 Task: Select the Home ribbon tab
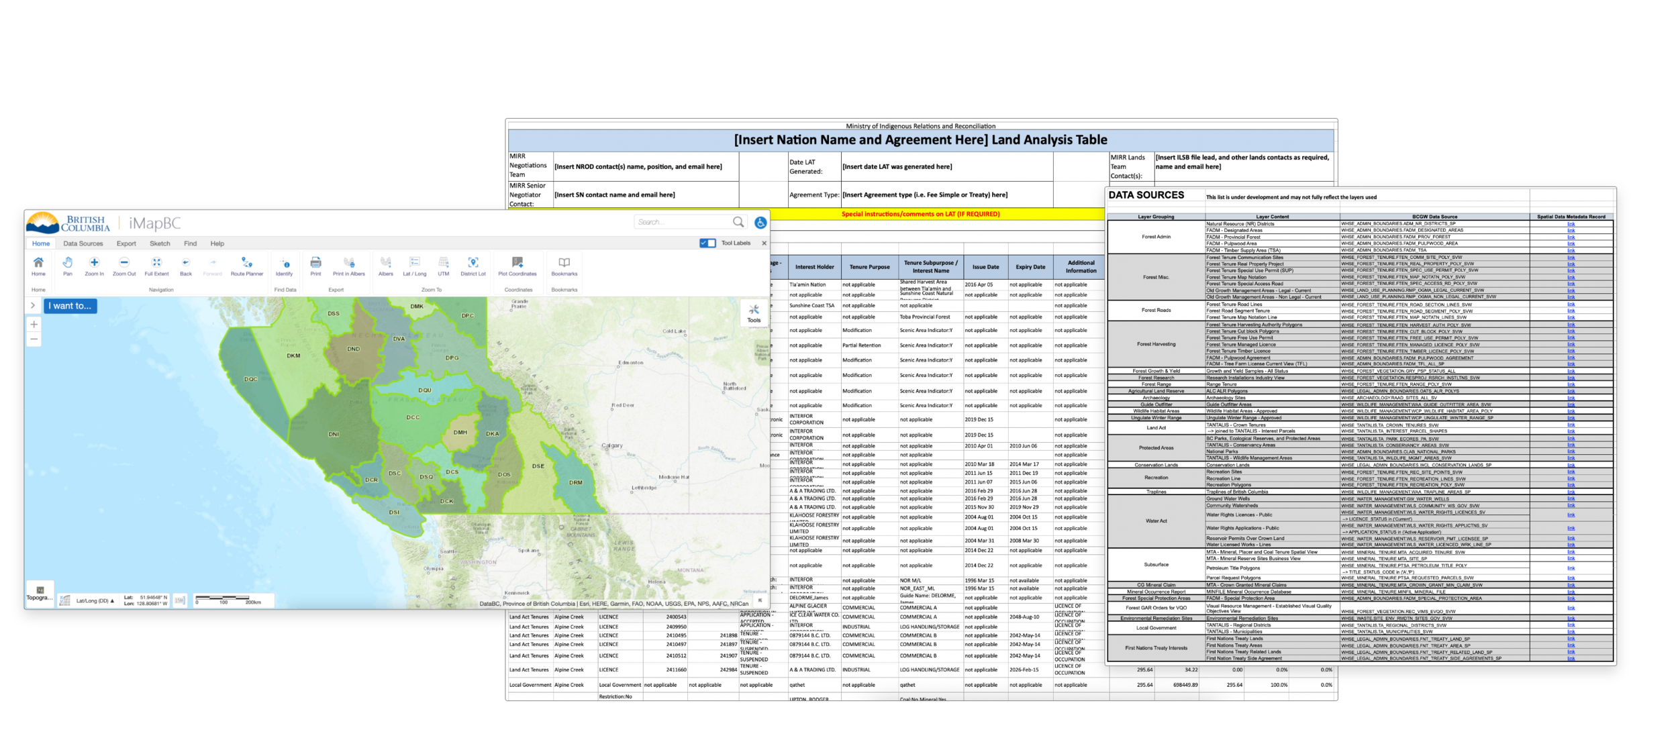(x=41, y=244)
